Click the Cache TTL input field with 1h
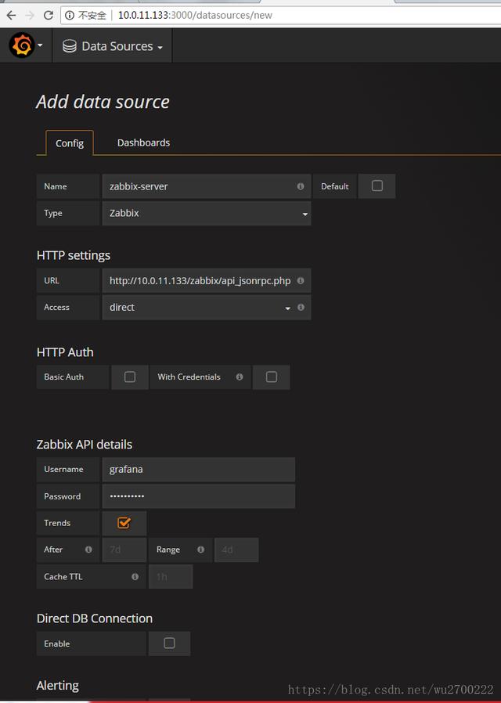The image size is (501, 703). point(171,576)
